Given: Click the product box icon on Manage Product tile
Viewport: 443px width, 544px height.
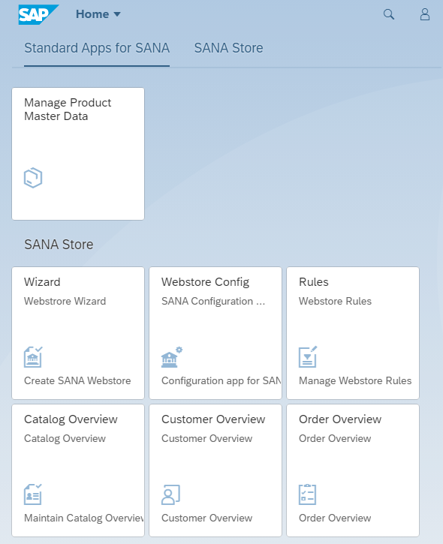Looking at the screenshot, I should click(33, 178).
